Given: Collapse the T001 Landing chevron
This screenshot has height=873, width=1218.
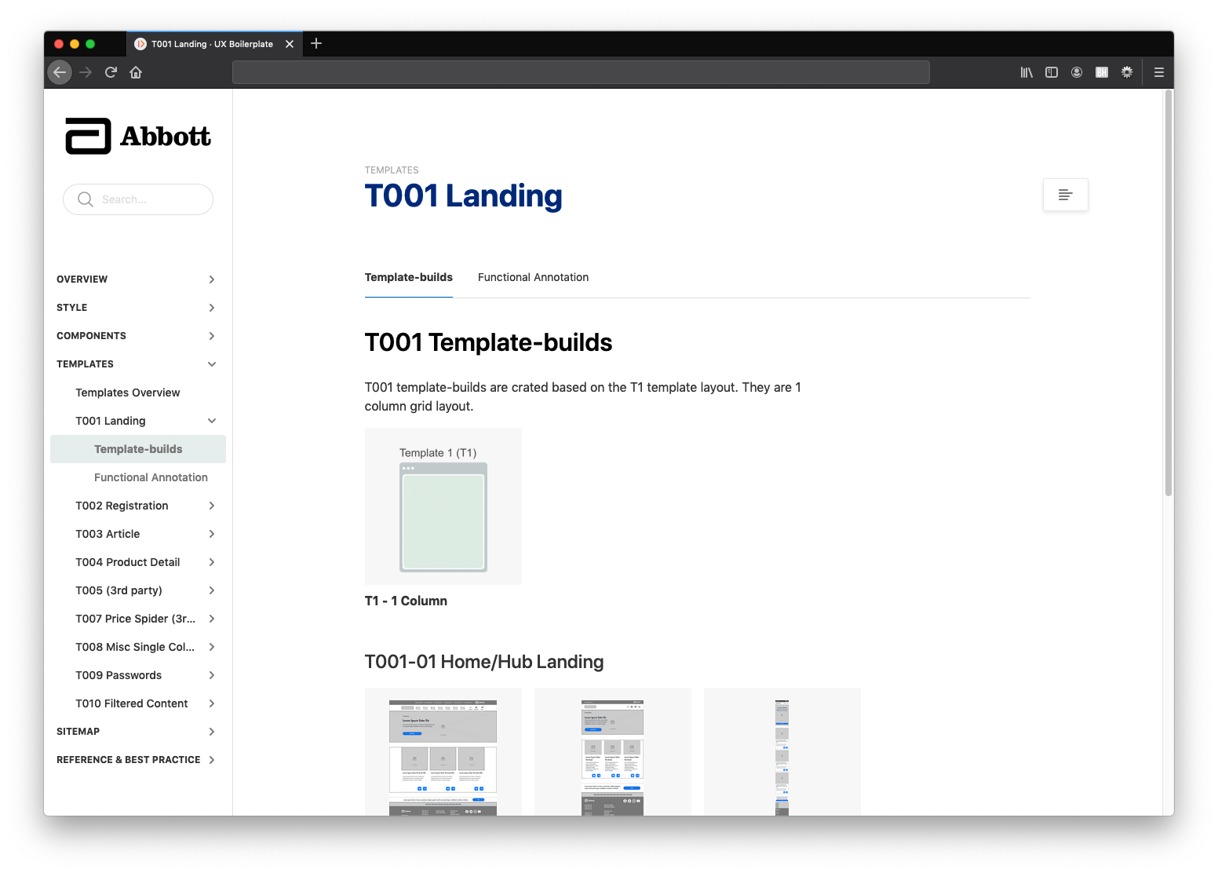Looking at the screenshot, I should [211, 420].
